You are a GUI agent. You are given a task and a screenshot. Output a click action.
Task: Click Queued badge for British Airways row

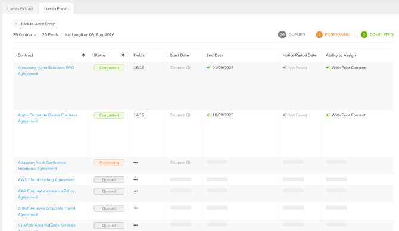pos(109,208)
